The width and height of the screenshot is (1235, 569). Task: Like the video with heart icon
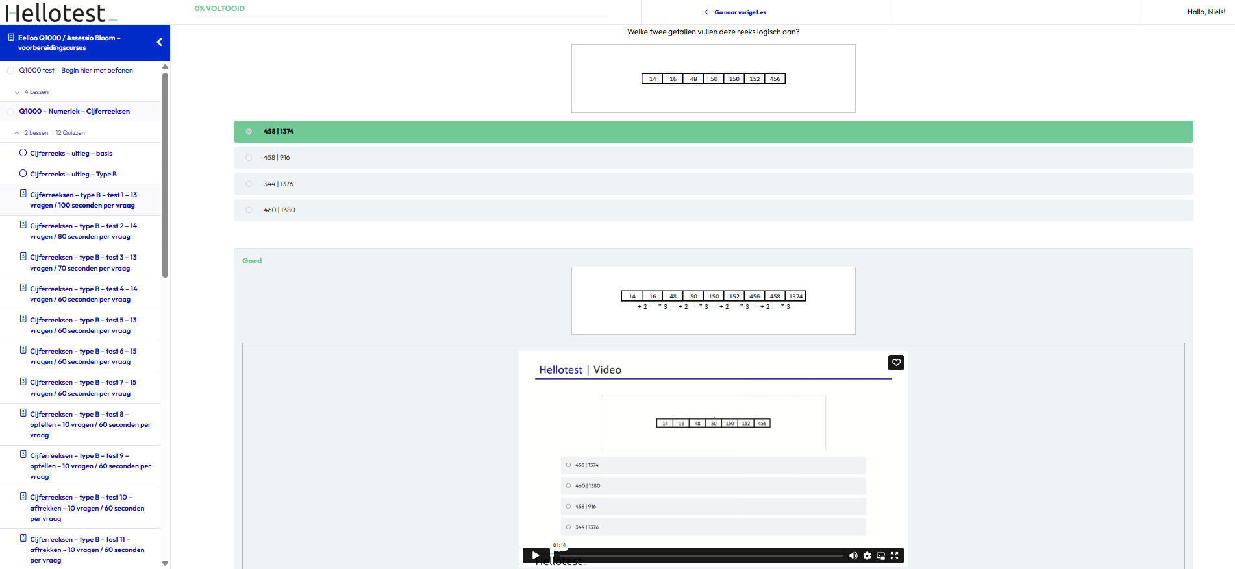pos(896,363)
